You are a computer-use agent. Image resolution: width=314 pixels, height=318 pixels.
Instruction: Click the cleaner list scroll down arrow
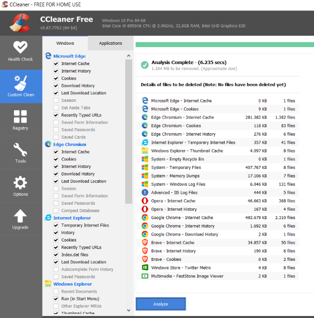129,310
